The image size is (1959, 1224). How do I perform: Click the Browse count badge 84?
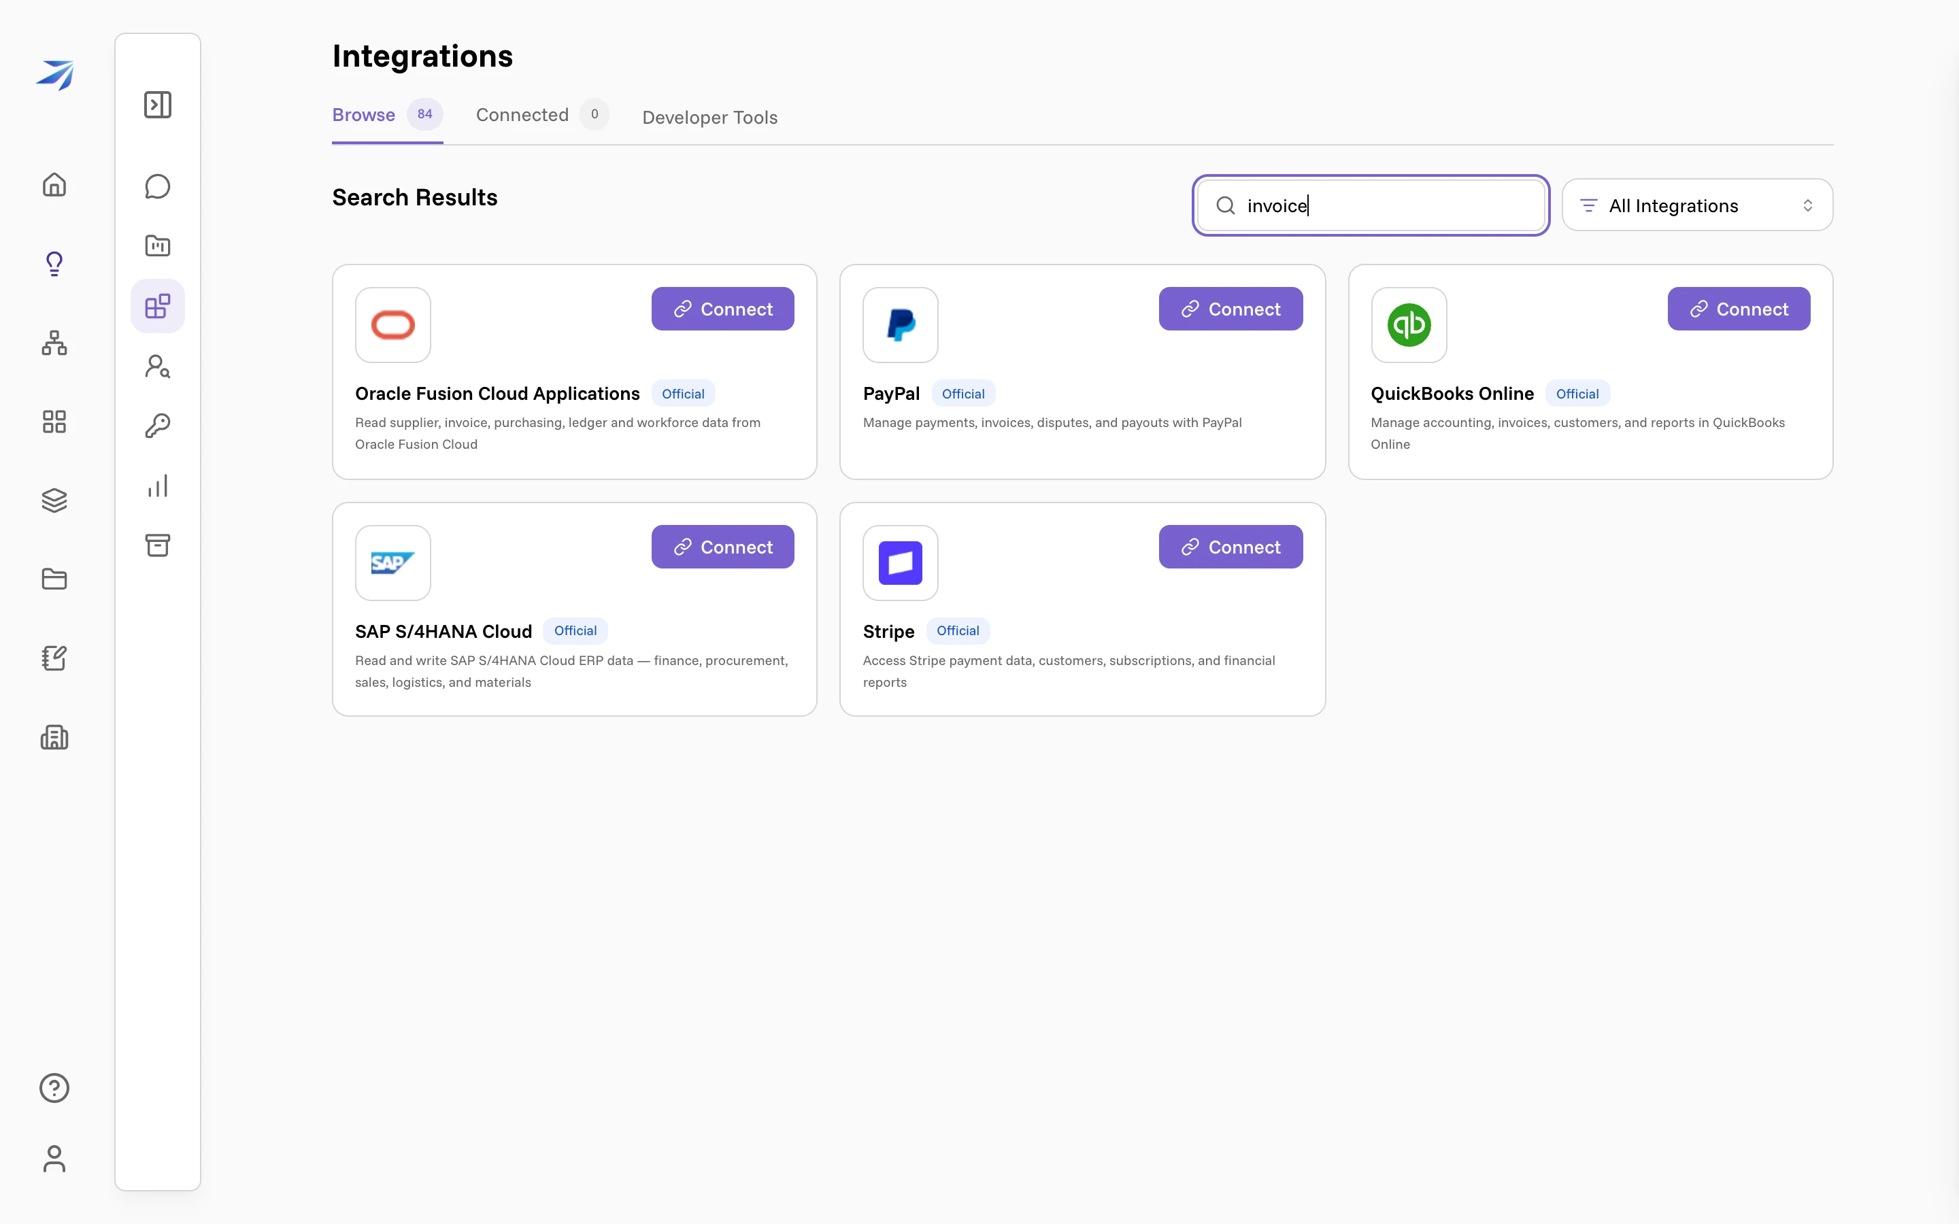coord(424,114)
